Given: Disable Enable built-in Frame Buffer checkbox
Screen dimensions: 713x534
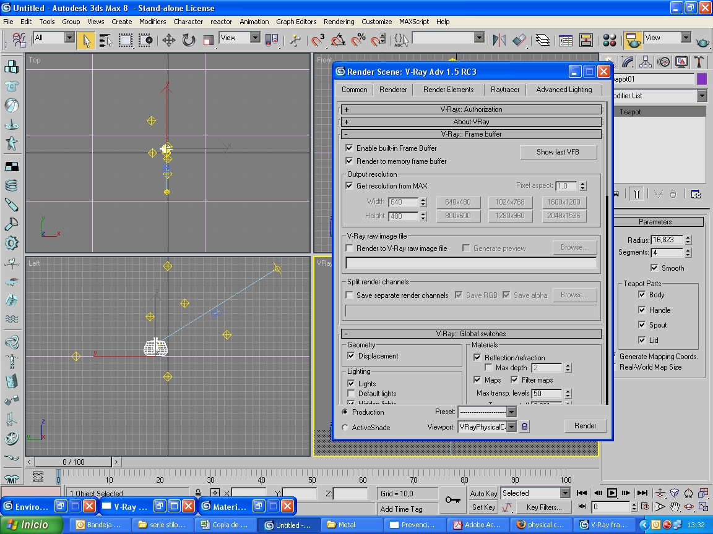Looking at the screenshot, I should click(x=350, y=148).
